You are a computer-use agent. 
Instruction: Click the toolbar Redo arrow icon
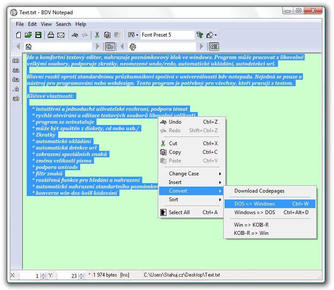tap(85, 35)
